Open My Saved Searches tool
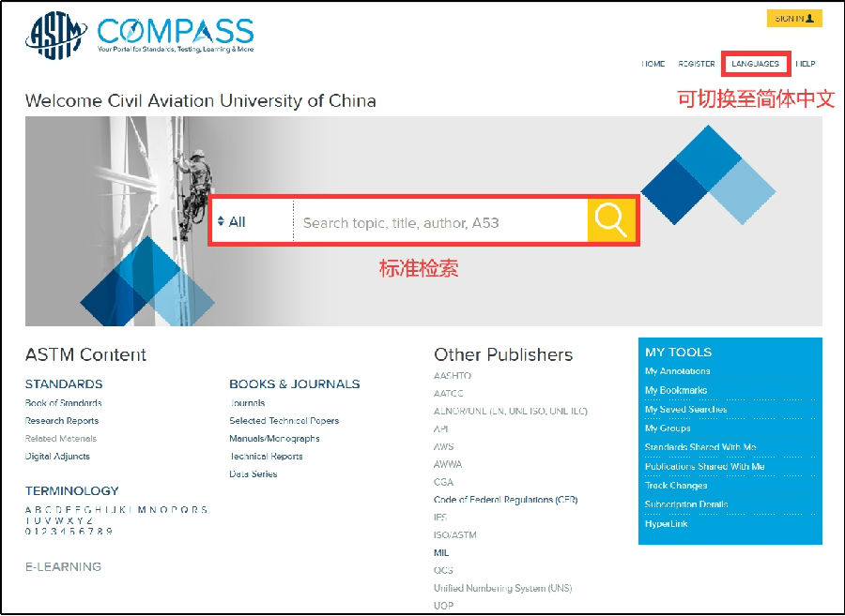845x616 pixels. coord(685,410)
